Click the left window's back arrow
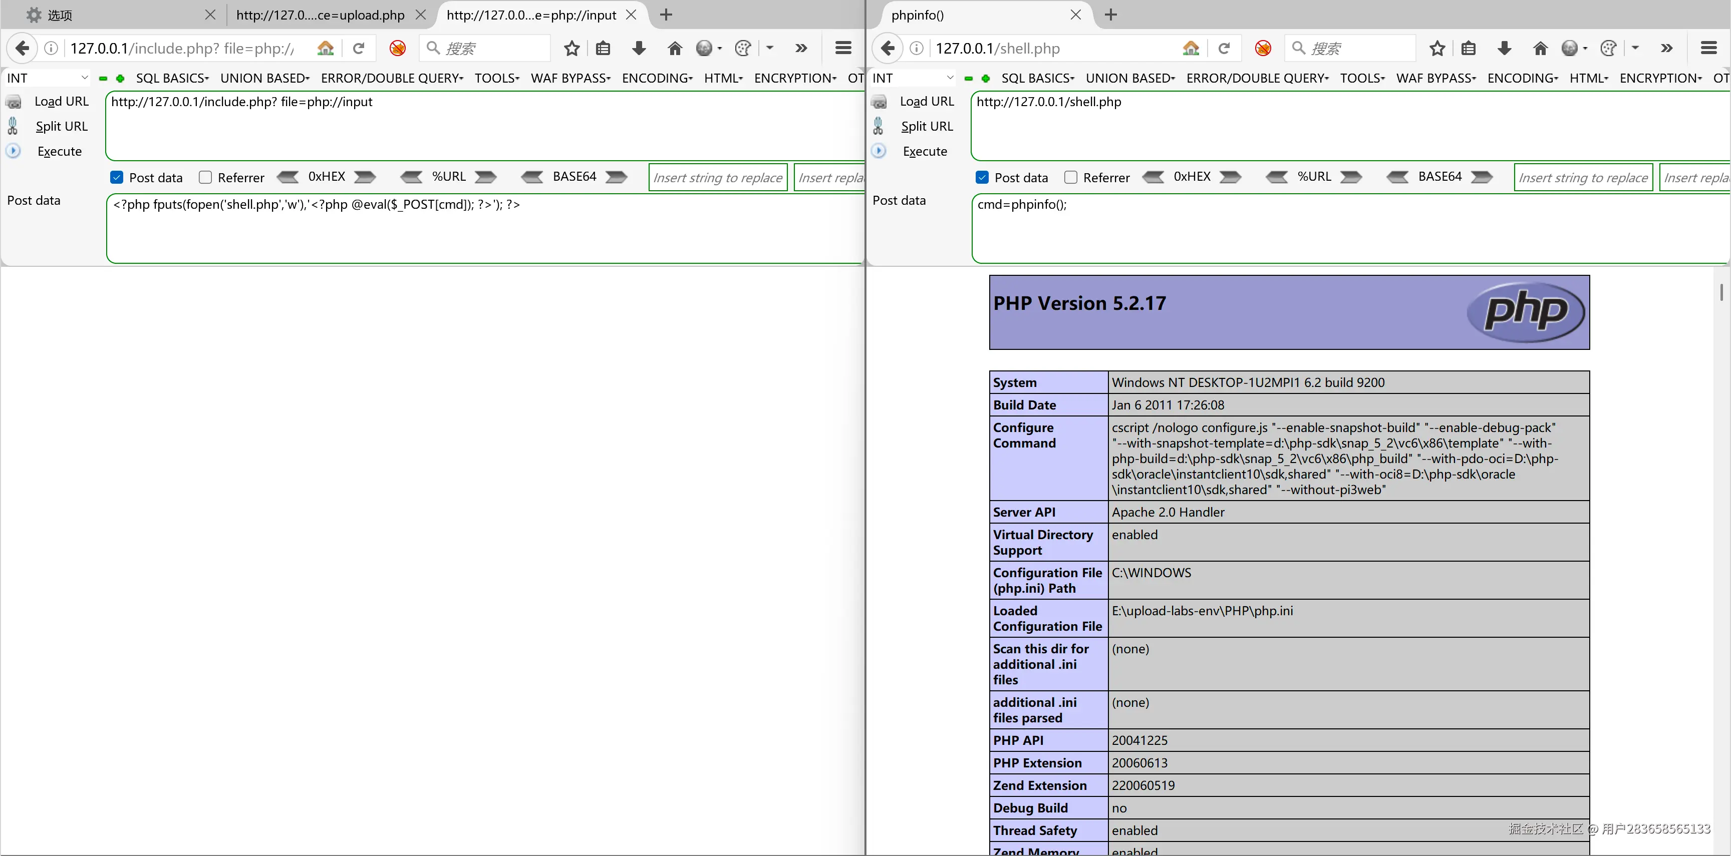 click(x=22, y=49)
